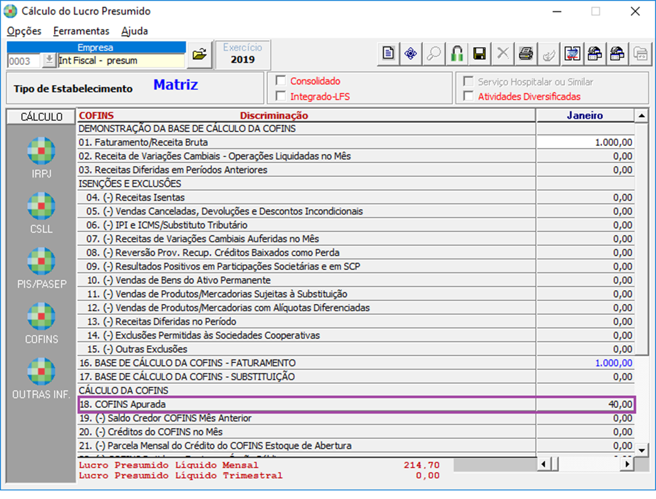The width and height of the screenshot is (656, 499).
Task: Select row 19. Saldo Credor COFINS Mês Anterior
Action: (306, 418)
